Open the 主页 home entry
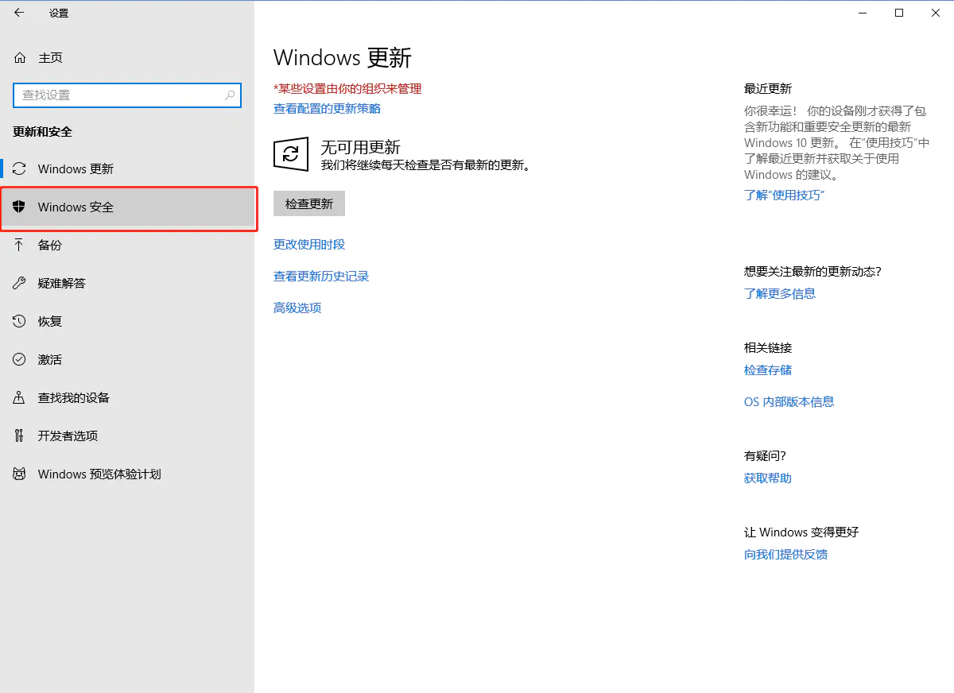Screen dimensions: 954x693 127,57
